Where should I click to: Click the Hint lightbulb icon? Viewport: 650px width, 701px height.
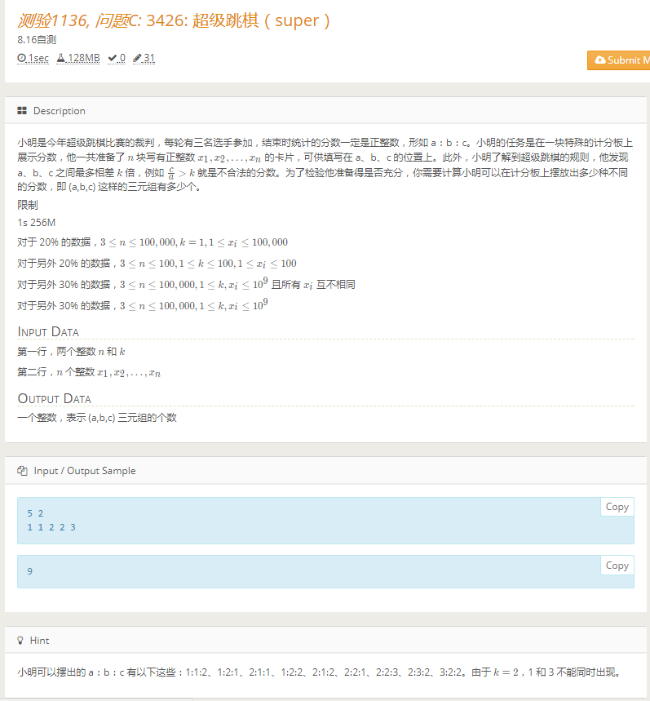click(x=20, y=640)
